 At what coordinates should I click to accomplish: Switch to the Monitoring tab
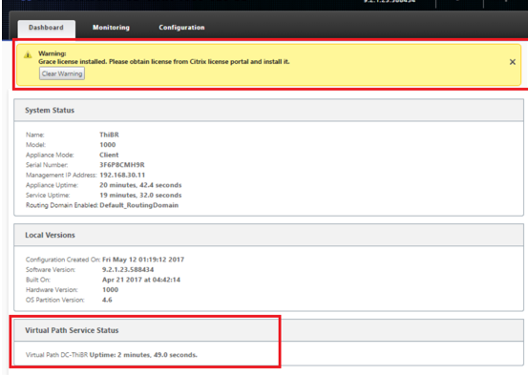[111, 28]
